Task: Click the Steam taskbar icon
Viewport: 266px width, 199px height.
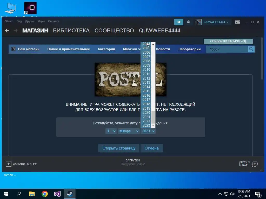Action: (x=70, y=194)
